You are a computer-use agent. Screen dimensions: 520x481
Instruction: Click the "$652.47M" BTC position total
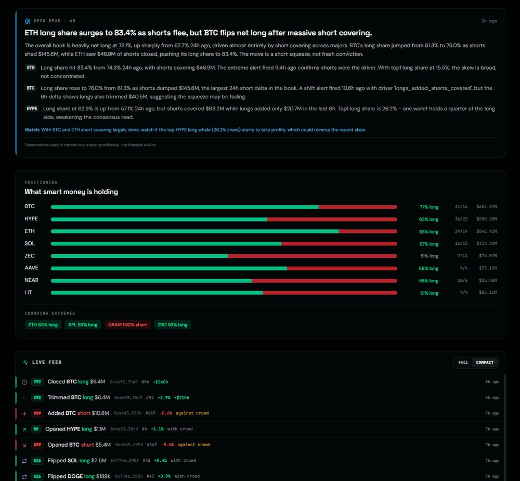click(x=487, y=206)
